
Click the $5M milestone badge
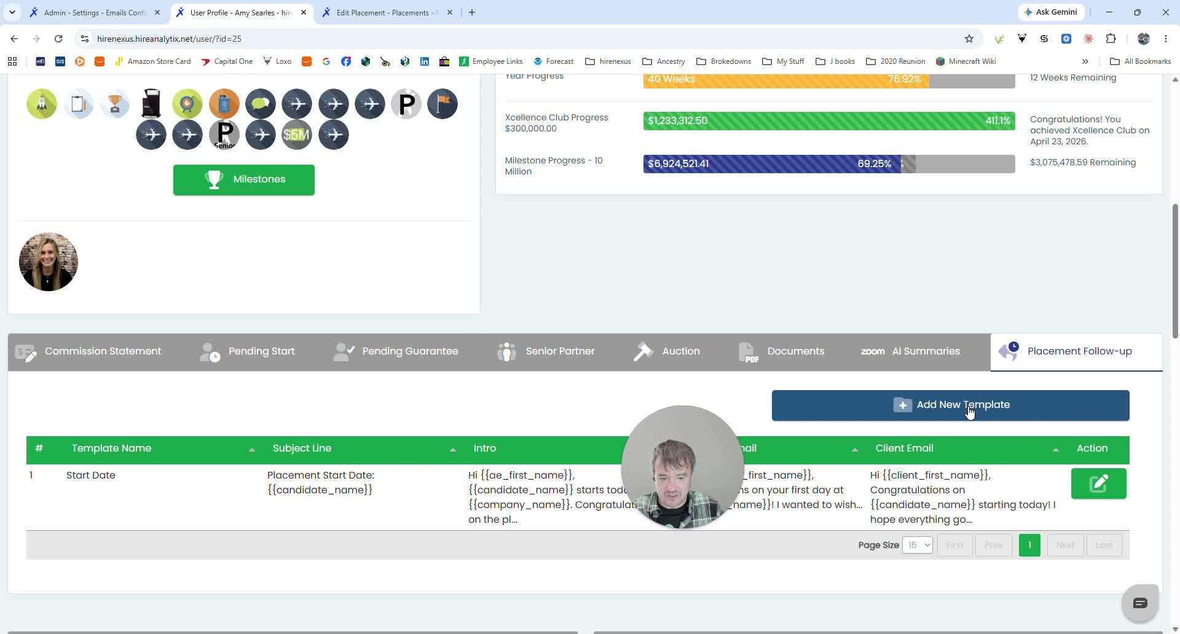pyautogui.click(x=297, y=135)
